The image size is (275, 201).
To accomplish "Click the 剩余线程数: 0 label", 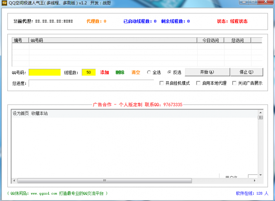I will pos(175,21).
